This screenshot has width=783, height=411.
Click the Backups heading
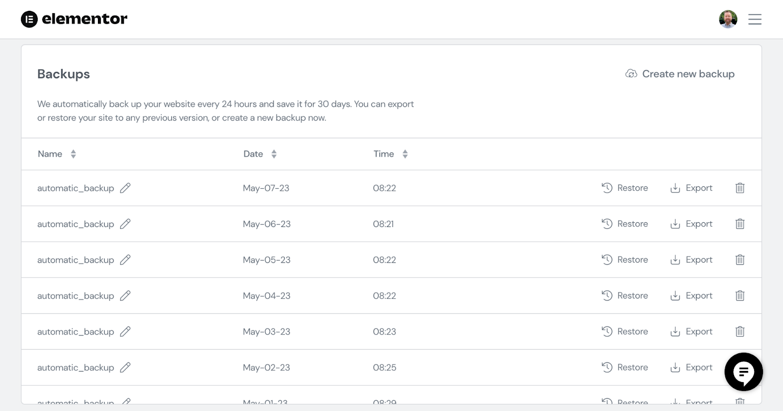[x=64, y=74]
